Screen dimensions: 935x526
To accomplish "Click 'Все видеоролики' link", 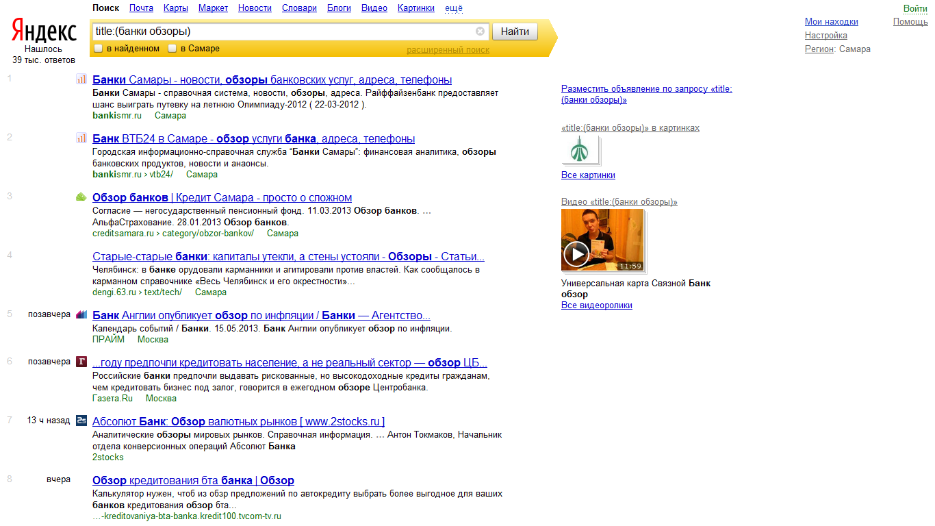I will pyautogui.click(x=597, y=305).
